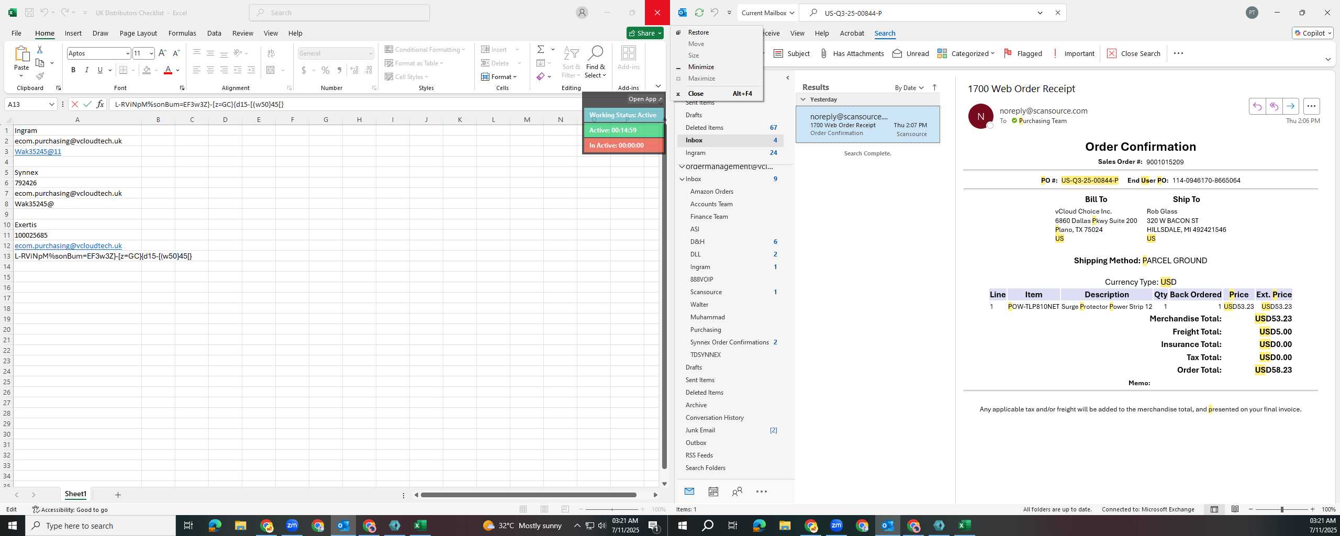This screenshot has width=1340, height=536.
Task: Click the Reply arrow icon
Action: (x=1257, y=106)
